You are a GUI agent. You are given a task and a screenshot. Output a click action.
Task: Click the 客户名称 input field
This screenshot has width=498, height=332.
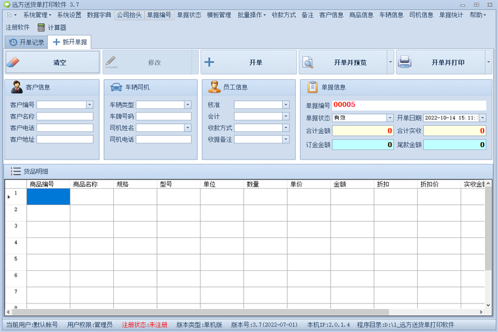point(65,116)
